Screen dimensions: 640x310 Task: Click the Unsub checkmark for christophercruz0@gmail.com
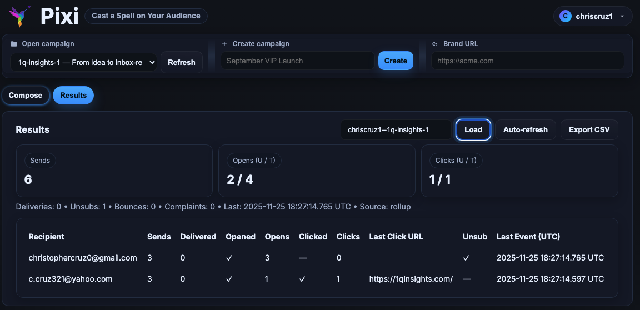pos(466,258)
